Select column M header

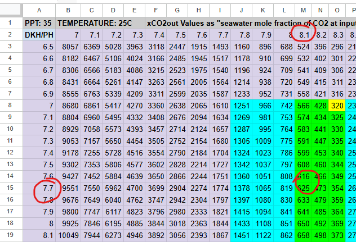304,10
